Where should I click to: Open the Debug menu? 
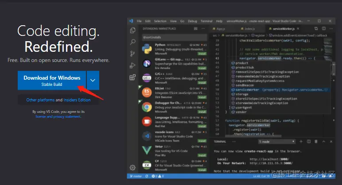(192, 21)
